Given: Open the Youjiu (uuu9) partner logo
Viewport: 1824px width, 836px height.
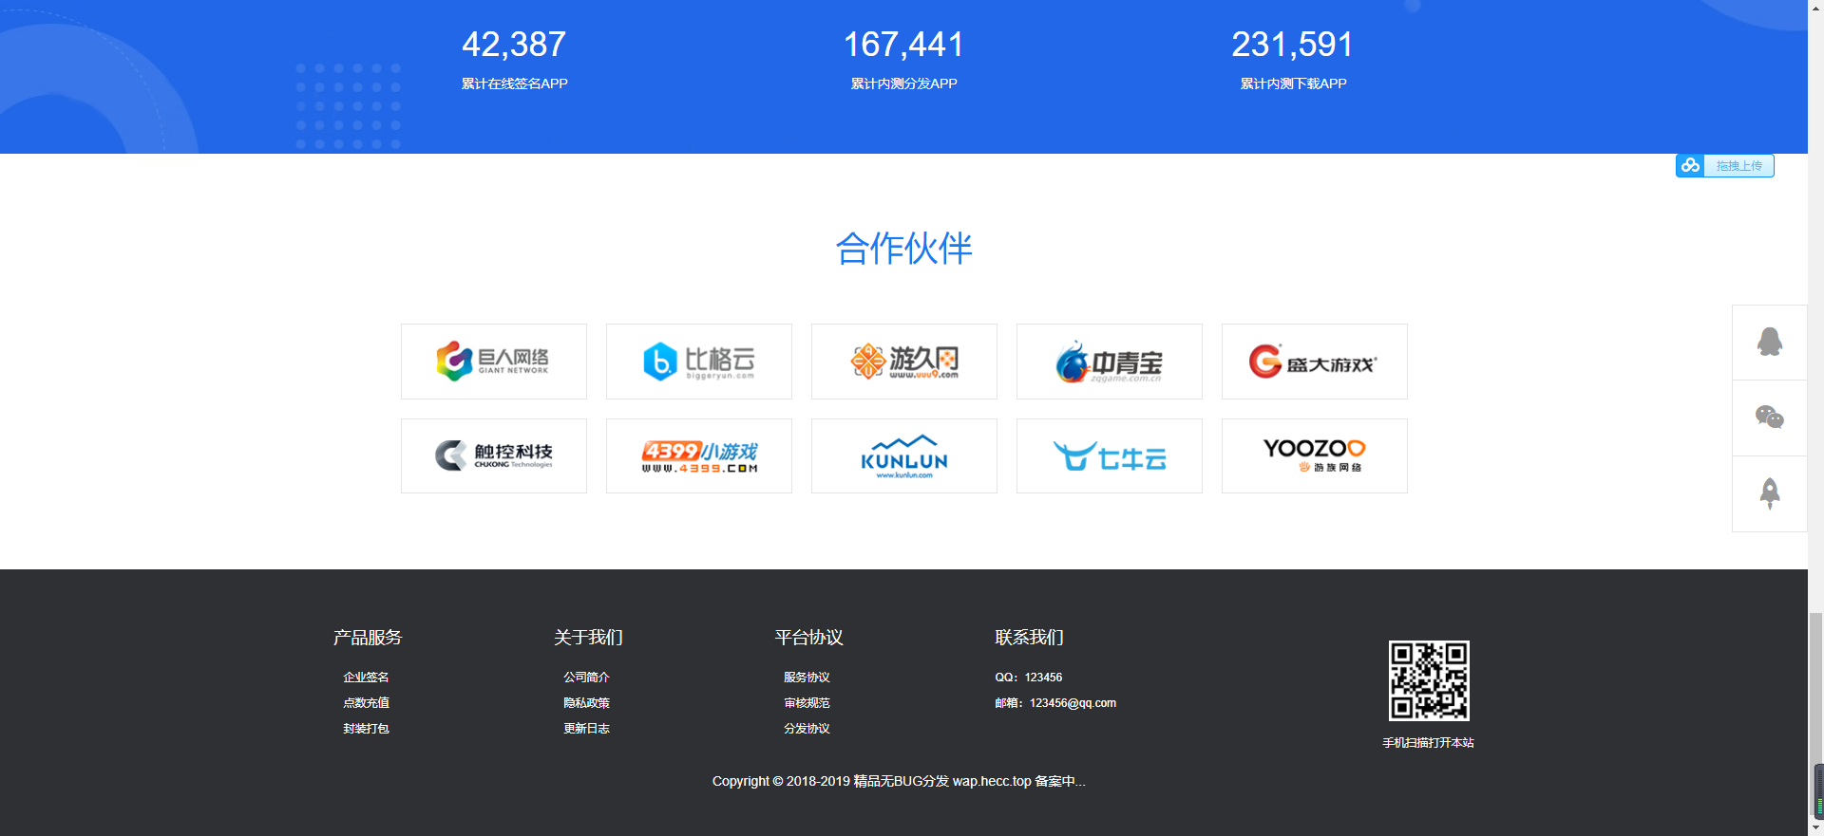Looking at the screenshot, I should pyautogui.click(x=904, y=362).
